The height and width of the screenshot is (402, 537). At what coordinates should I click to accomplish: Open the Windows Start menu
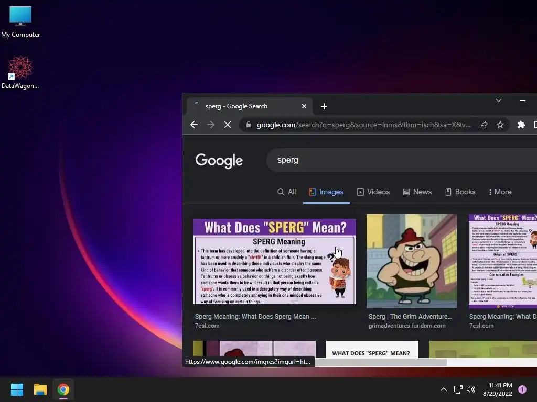pos(17,389)
